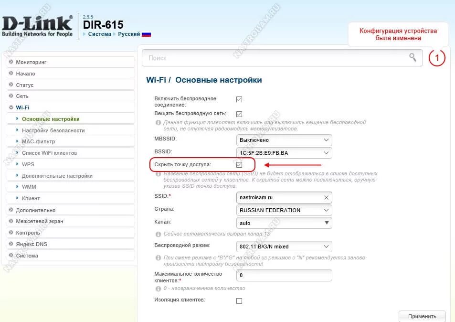Viewport: 455px width, 322px height.
Task: Open WPS submenu item
Action: (70, 164)
